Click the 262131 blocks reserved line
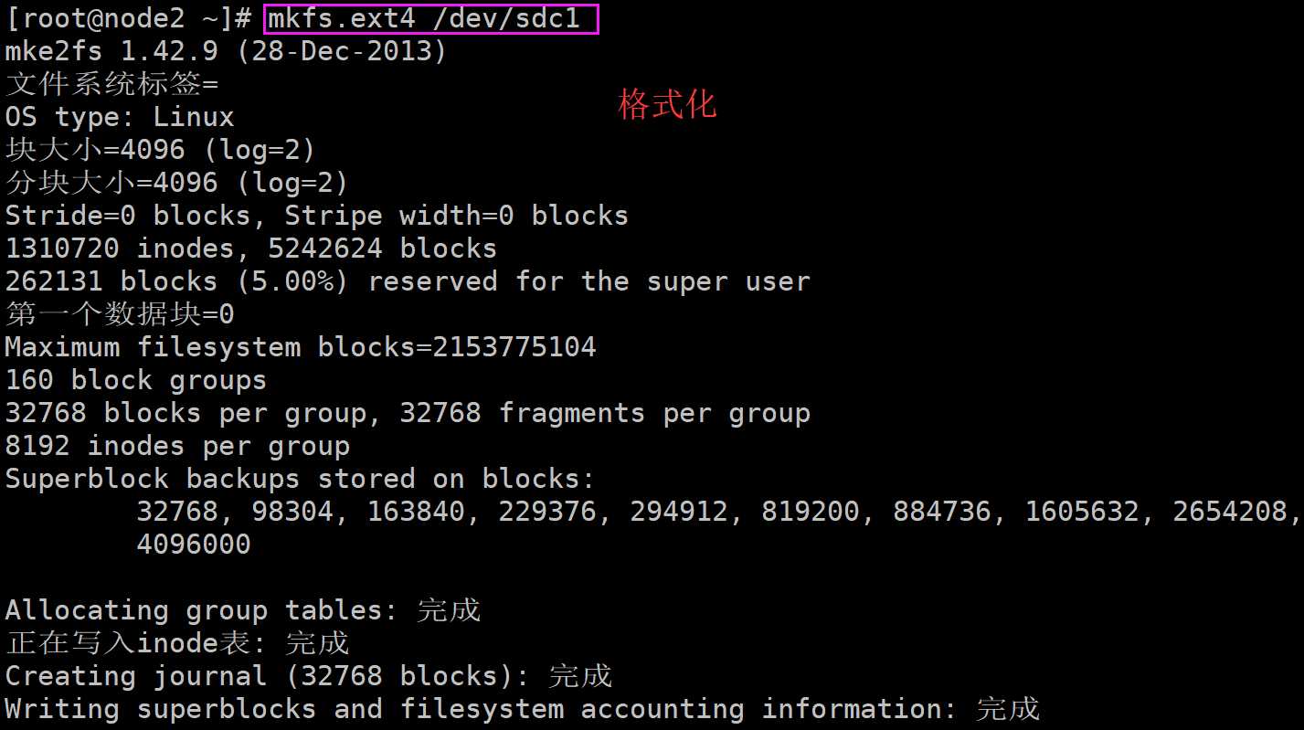This screenshot has height=730, width=1304. 408,281
